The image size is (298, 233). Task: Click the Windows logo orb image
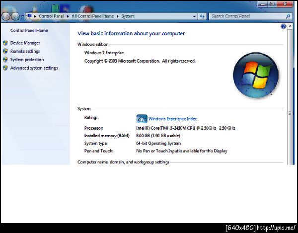coord(256,76)
